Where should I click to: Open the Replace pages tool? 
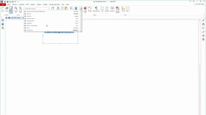point(112,9)
